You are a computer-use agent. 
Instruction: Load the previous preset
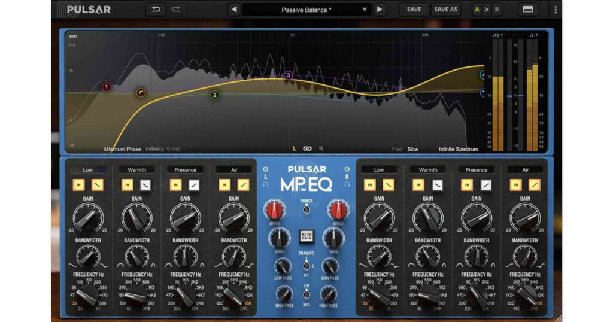tap(234, 10)
